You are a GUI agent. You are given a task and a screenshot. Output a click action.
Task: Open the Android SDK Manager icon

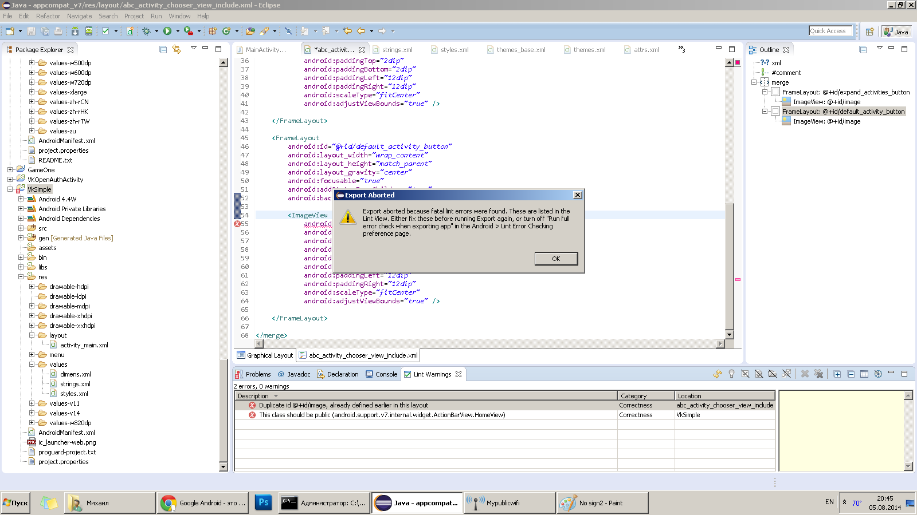[75, 31]
